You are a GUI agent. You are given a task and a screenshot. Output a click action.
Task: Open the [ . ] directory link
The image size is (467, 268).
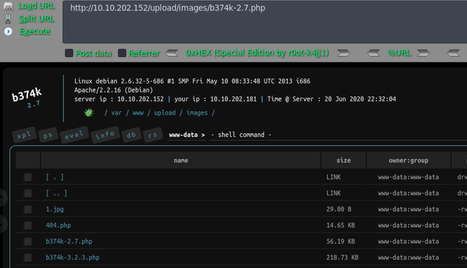point(55,177)
